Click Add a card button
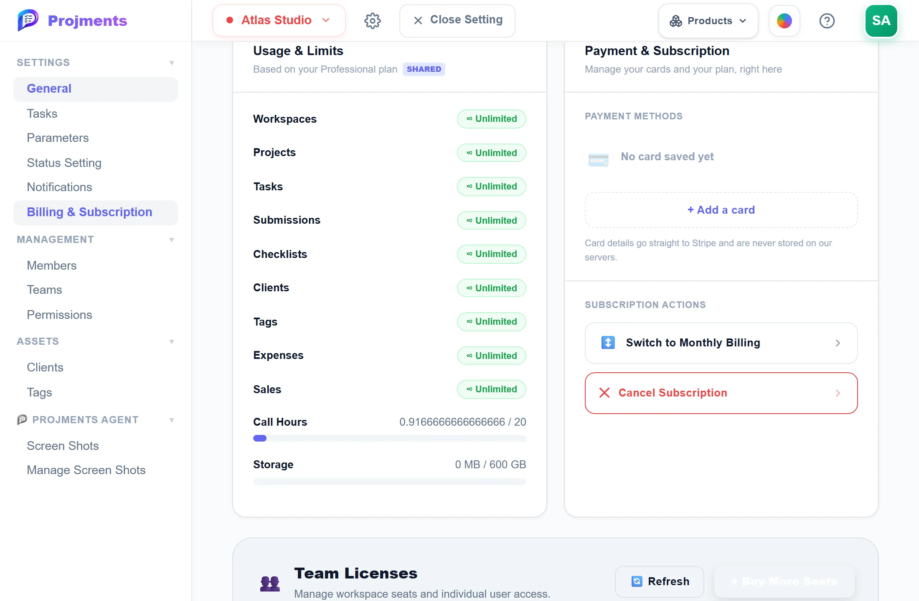Screen dimensions: 919x601 721,210
